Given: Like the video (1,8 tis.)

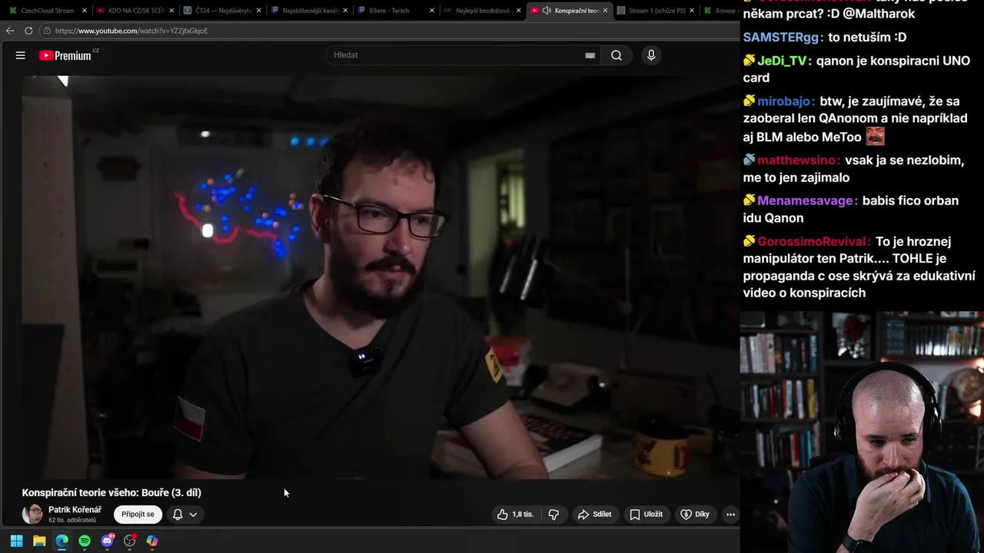Looking at the screenshot, I should pos(516,515).
